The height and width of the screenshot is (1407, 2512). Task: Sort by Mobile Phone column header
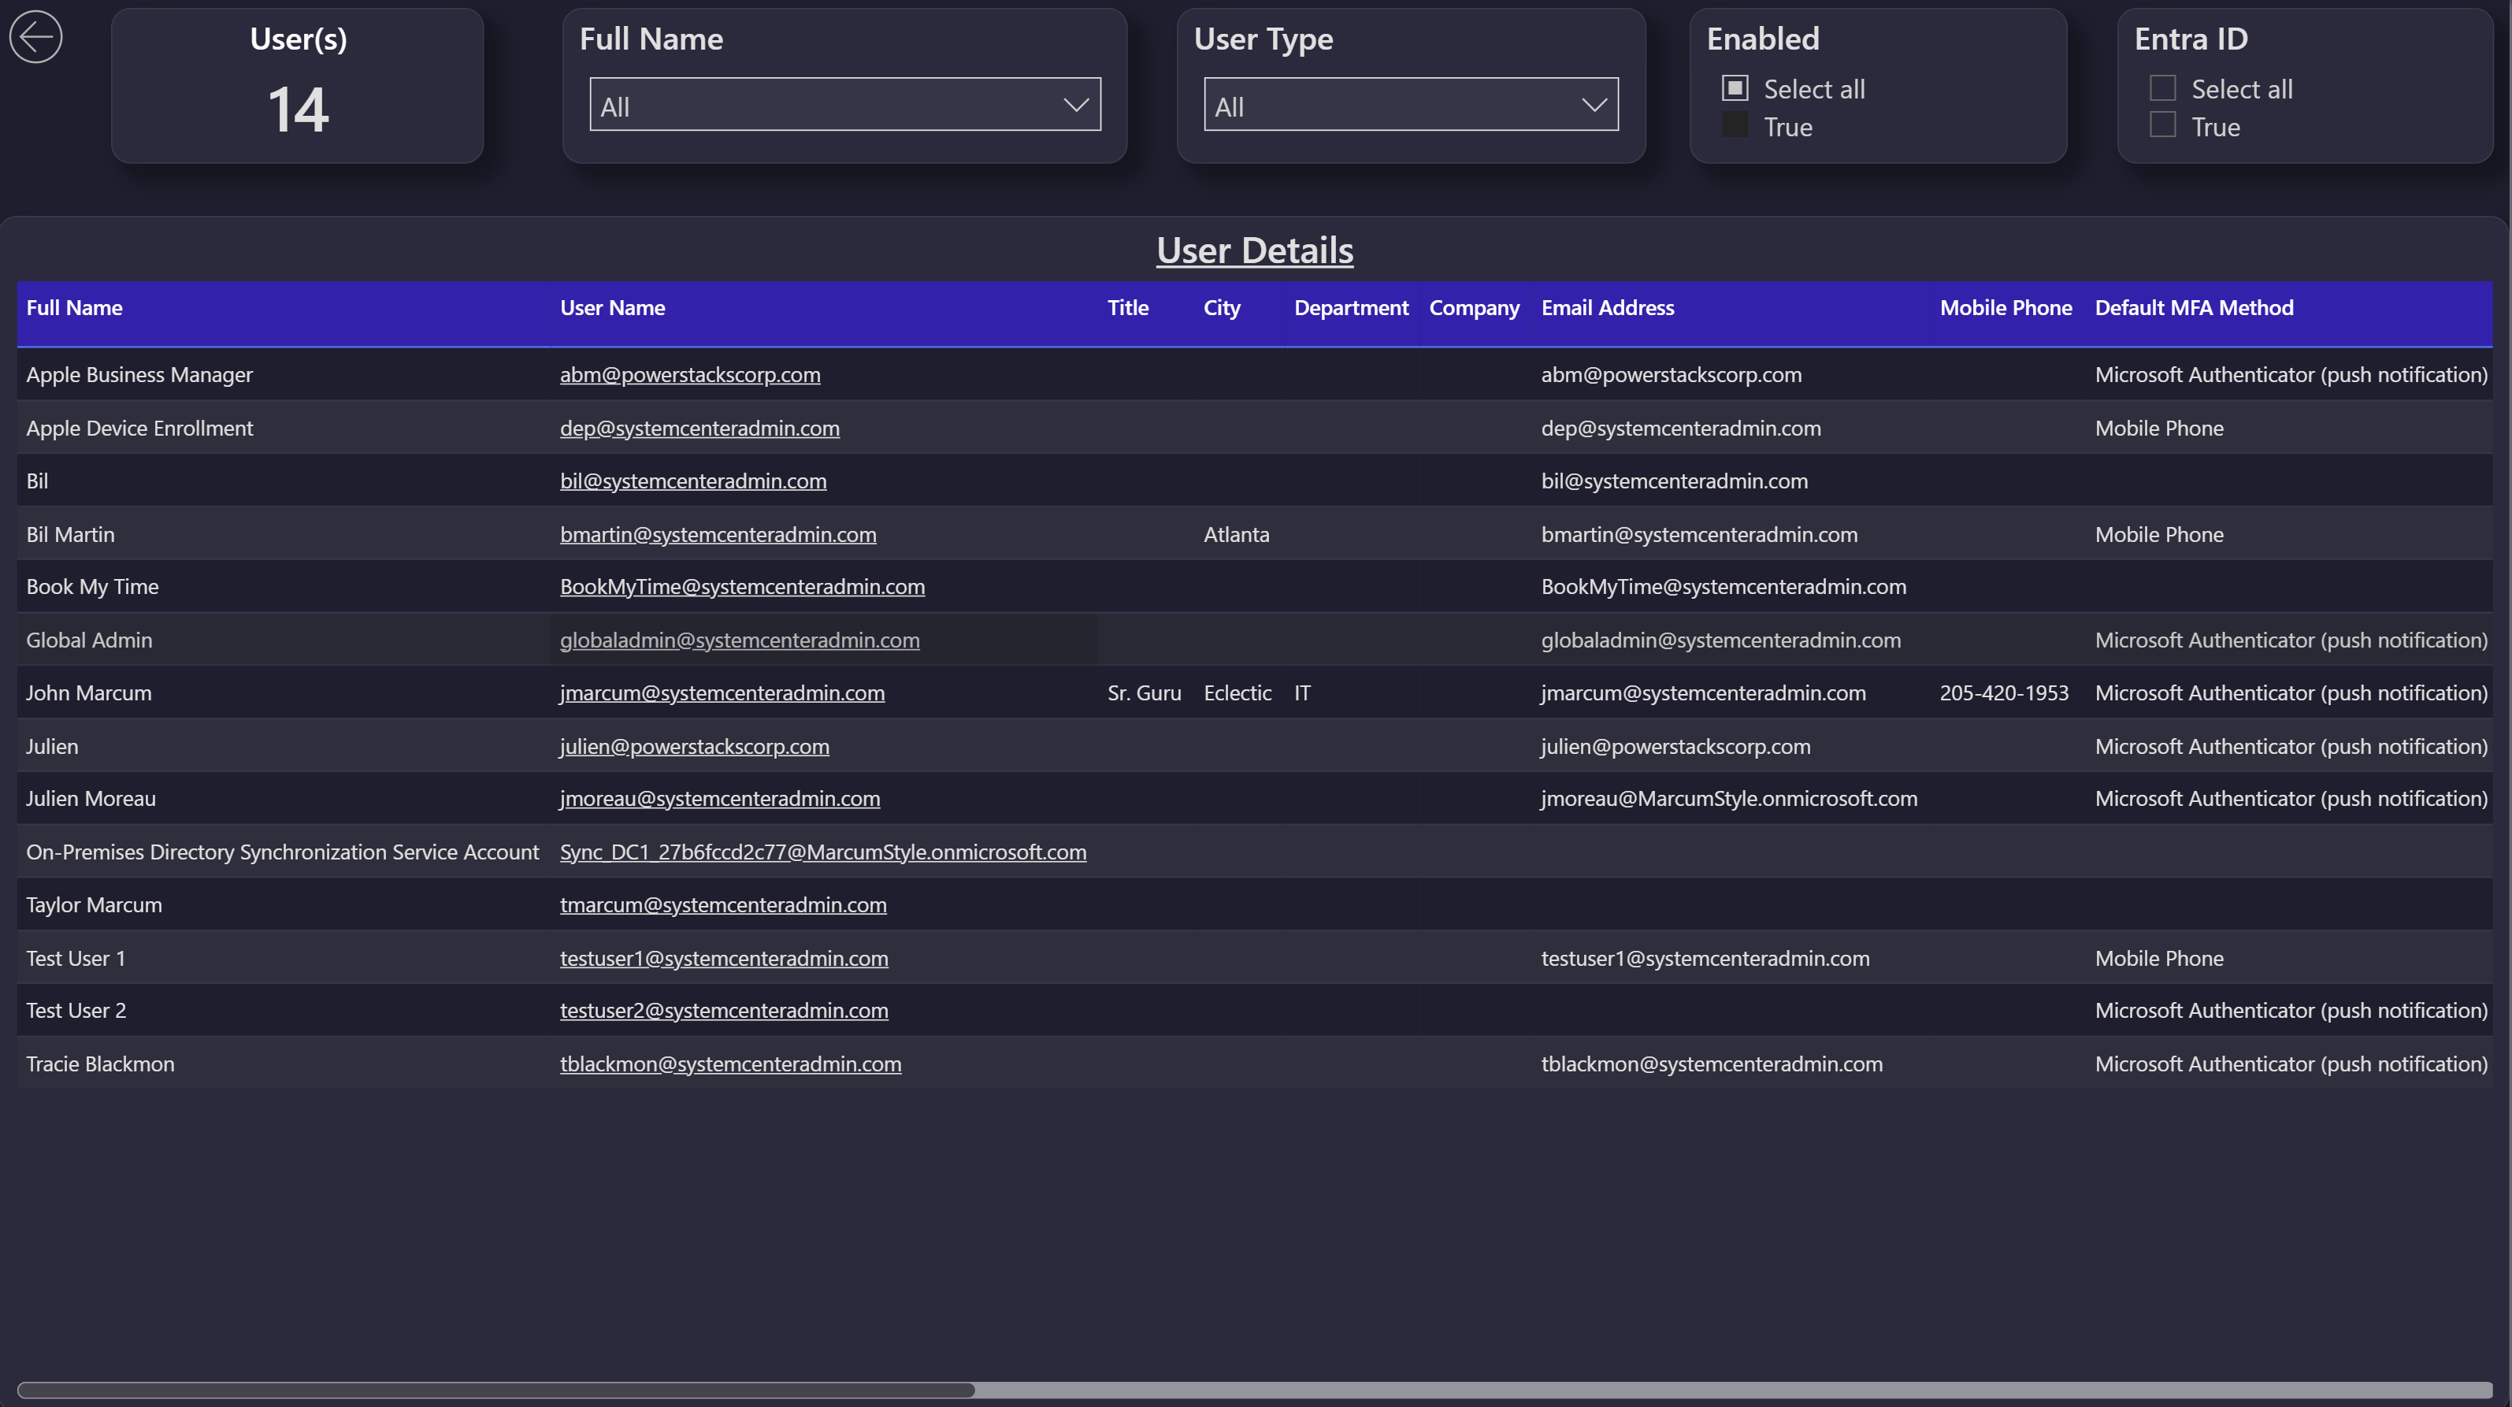pos(2005,307)
